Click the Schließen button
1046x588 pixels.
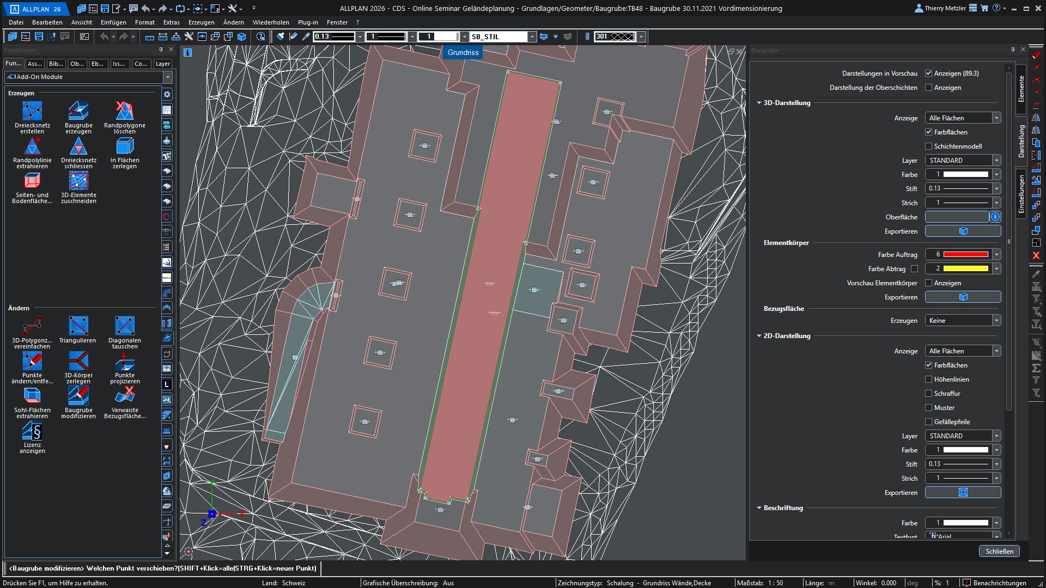(999, 552)
